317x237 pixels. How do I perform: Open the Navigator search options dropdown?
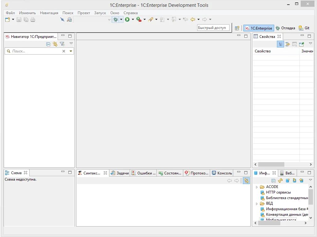pyautogui.click(x=71, y=51)
